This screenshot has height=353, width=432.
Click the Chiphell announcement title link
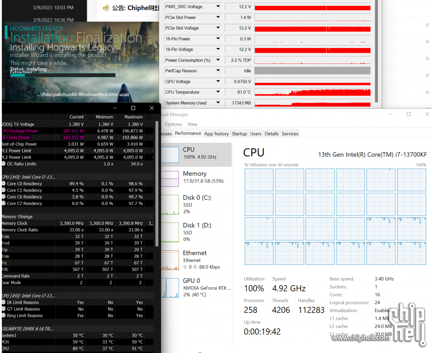(136, 8)
